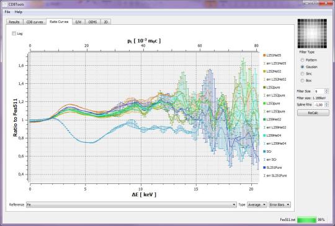This screenshot has height=226, width=335.
Task: Click the green progress bar near Fes511.txt
Action: (306, 220)
